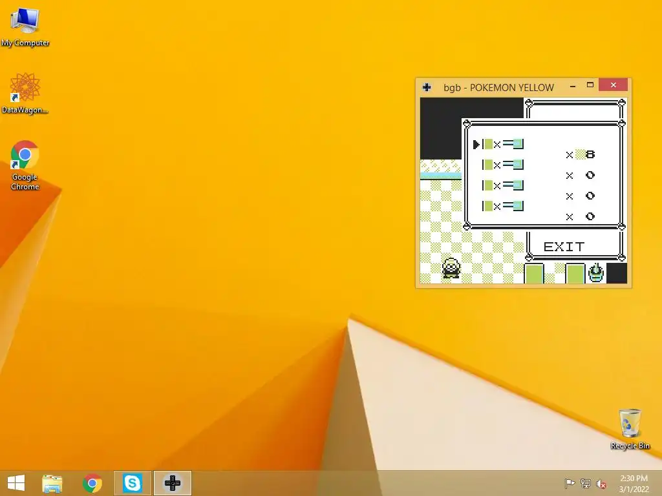This screenshot has width=662, height=496.
Task: Open the Google Chrome desktop shortcut
Action: [25, 165]
